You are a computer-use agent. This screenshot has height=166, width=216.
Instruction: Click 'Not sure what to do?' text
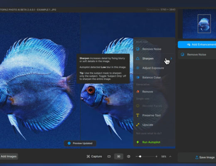coord(149,133)
